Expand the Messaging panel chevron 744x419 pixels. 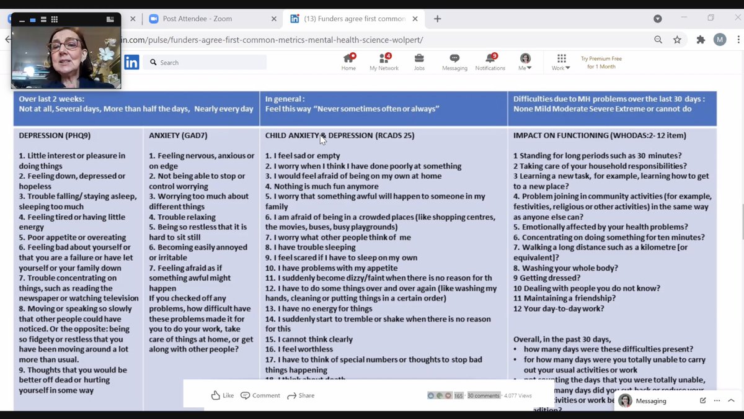click(x=731, y=400)
